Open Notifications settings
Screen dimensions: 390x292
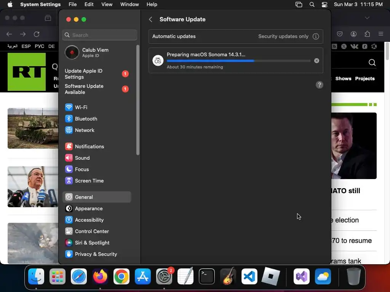click(x=96, y=146)
